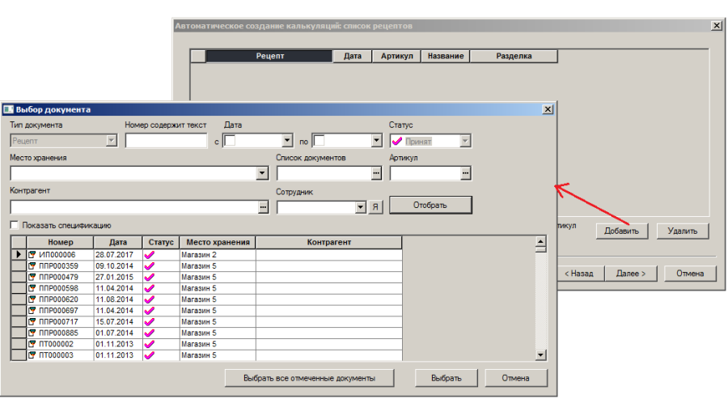Click document icon of row ППР000697
The image size is (728, 399).
point(32,310)
